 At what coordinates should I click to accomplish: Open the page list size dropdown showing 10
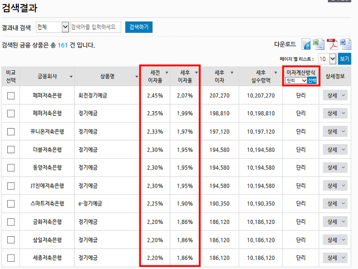pos(327,59)
